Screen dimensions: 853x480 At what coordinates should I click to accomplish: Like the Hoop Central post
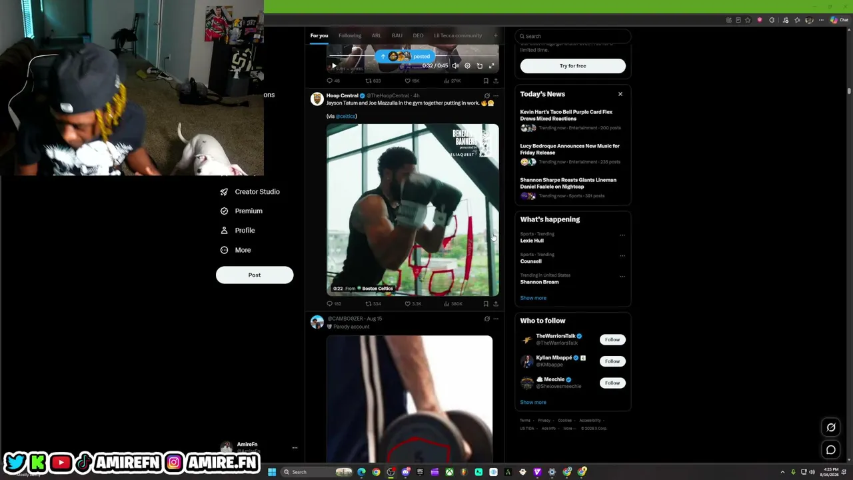pyautogui.click(x=413, y=304)
